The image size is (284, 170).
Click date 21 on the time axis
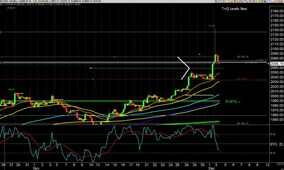(147, 165)
